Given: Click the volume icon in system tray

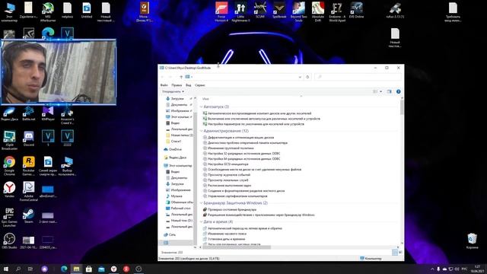Looking at the screenshot, I should tap(457, 269).
